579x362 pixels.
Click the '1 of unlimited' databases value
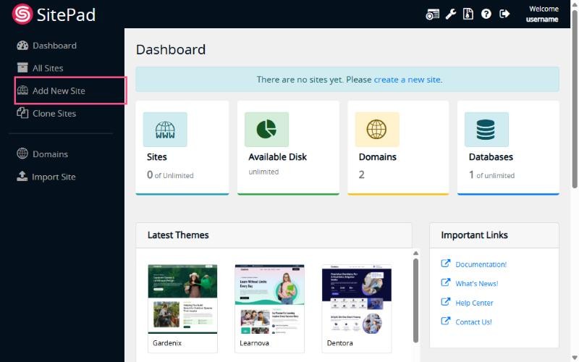tap(491, 174)
